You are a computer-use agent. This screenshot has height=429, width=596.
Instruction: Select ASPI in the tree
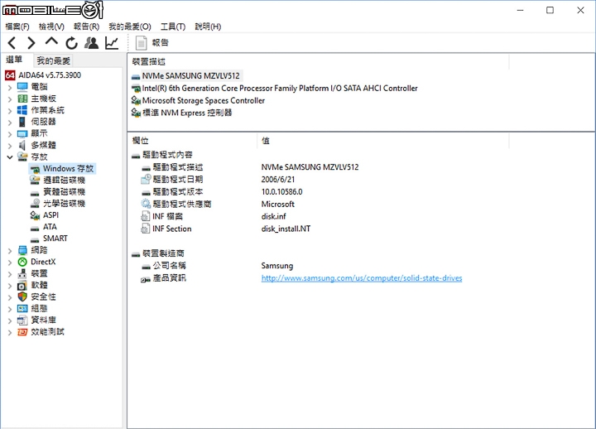(51, 215)
